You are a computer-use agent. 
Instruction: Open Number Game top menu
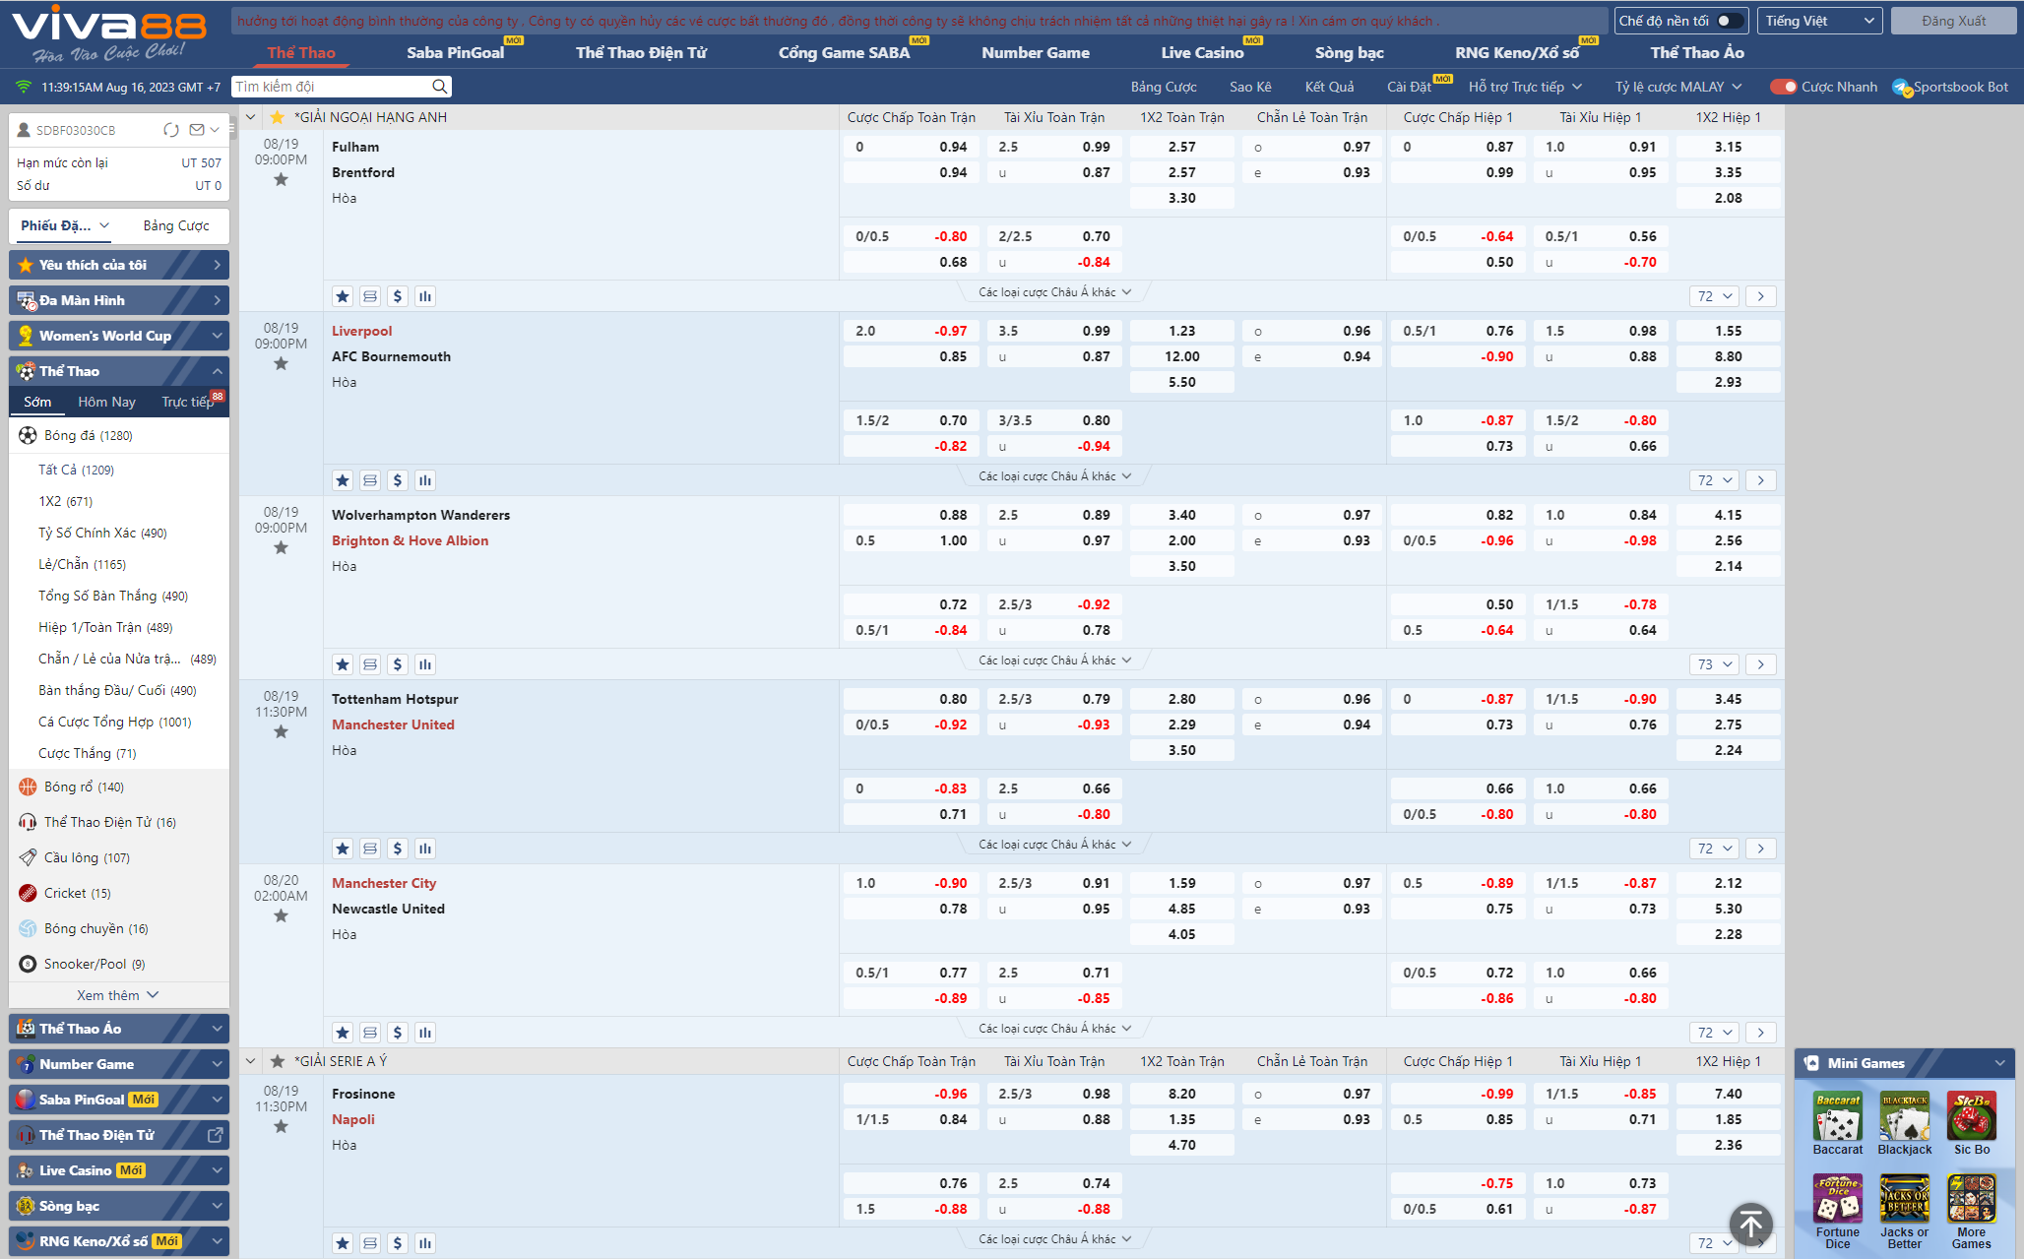[1036, 52]
